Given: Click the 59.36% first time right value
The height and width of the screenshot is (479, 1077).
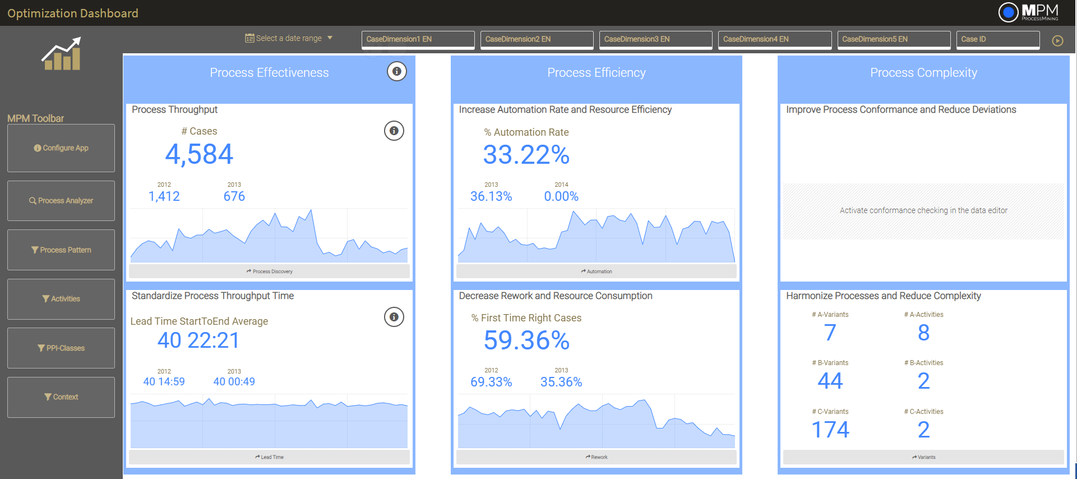Looking at the screenshot, I should (x=527, y=340).
